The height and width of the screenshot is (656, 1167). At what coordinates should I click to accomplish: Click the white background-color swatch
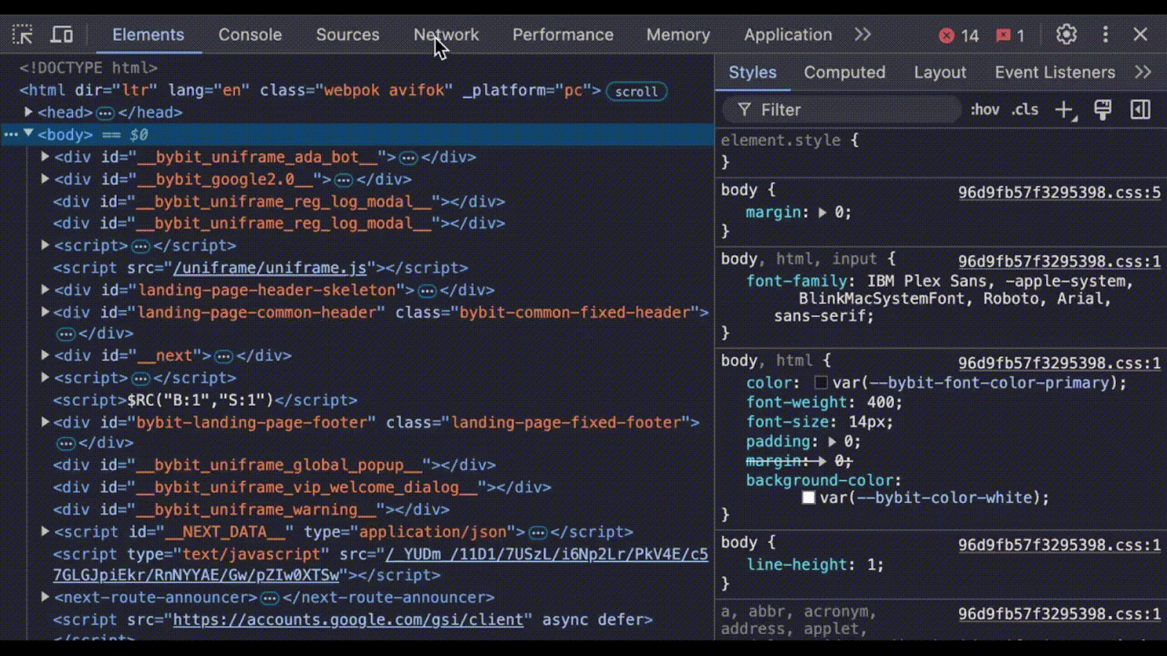[808, 498]
